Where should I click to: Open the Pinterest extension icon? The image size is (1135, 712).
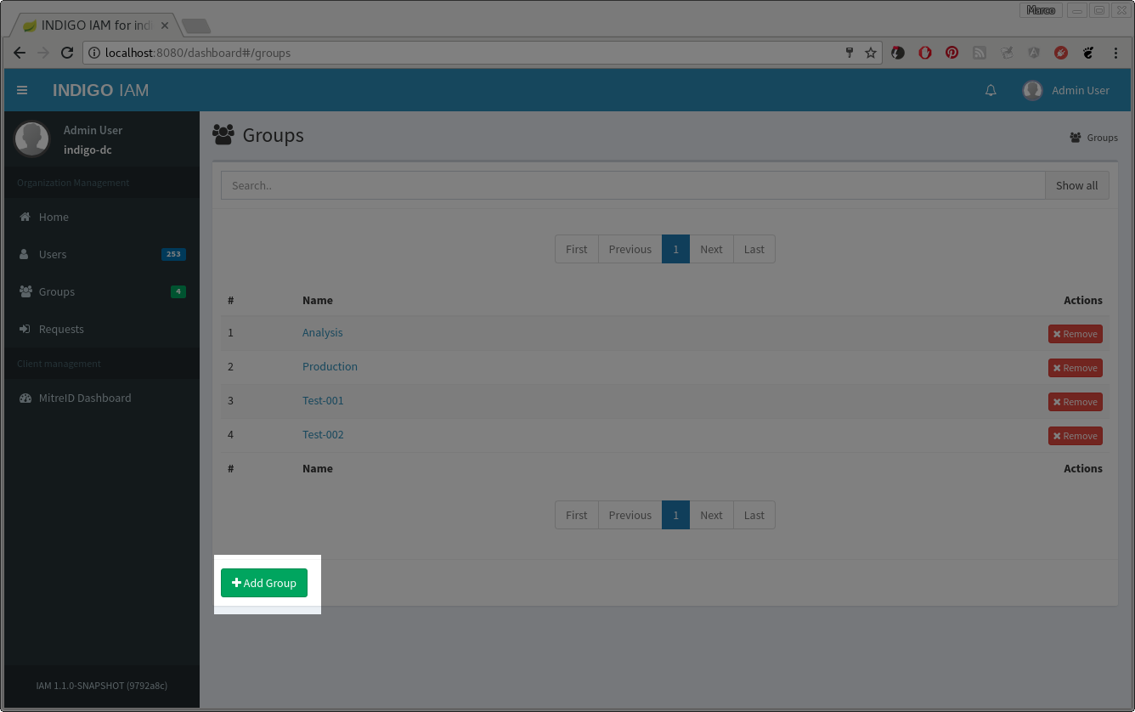pos(952,53)
